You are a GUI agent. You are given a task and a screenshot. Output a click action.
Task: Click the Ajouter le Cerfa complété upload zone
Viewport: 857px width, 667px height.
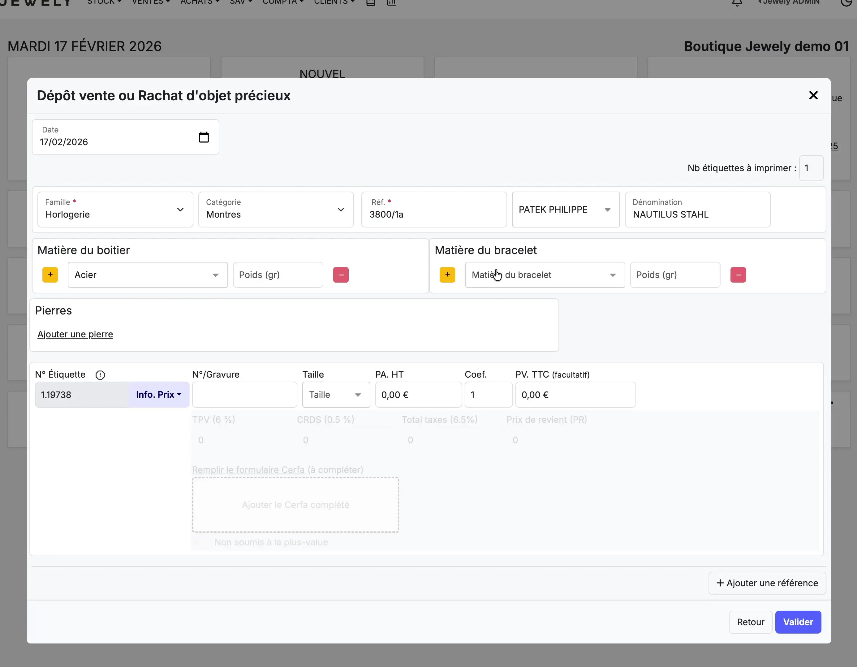click(295, 505)
